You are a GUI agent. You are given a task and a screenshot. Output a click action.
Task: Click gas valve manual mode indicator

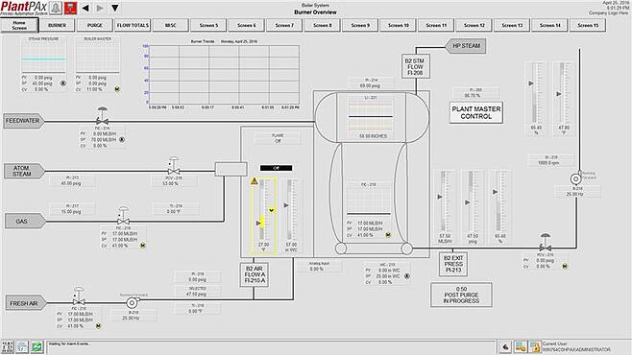(x=143, y=246)
